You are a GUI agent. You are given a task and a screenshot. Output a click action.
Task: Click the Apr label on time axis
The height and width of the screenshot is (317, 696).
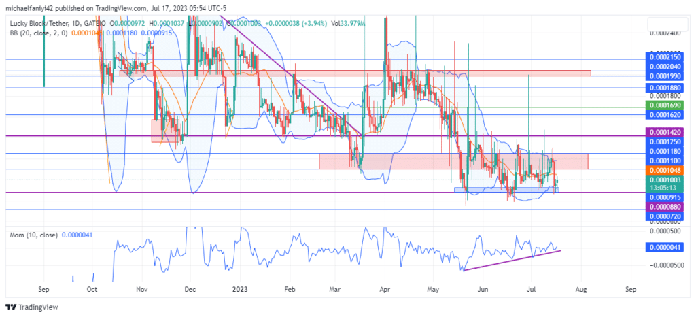385,289
